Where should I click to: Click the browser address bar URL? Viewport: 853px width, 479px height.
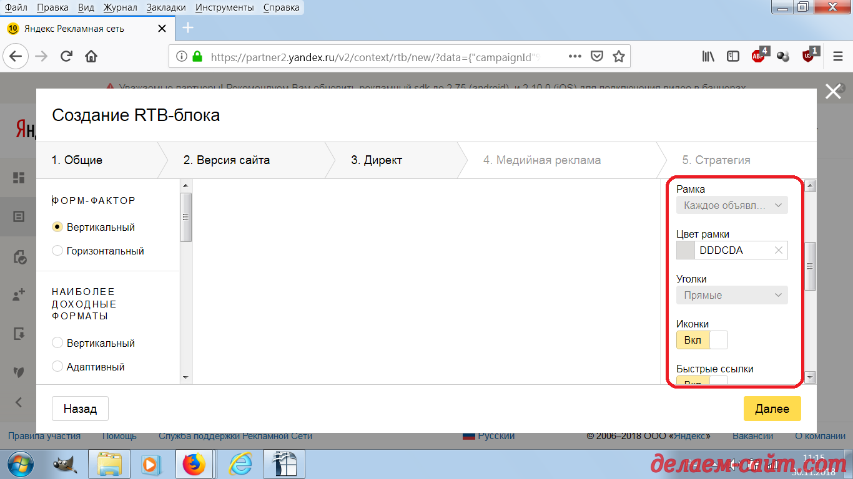(x=375, y=57)
